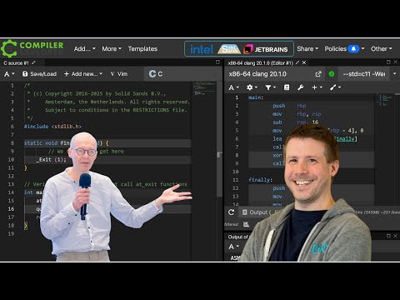The width and height of the screenshot is (400, 300).
Task: Click the chart icon beside filtered label
Action: pyautogui.click(x=246, y=224)
